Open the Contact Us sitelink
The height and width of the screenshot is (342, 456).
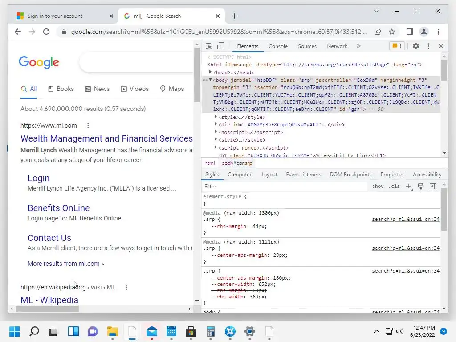[x=49, y=238]
